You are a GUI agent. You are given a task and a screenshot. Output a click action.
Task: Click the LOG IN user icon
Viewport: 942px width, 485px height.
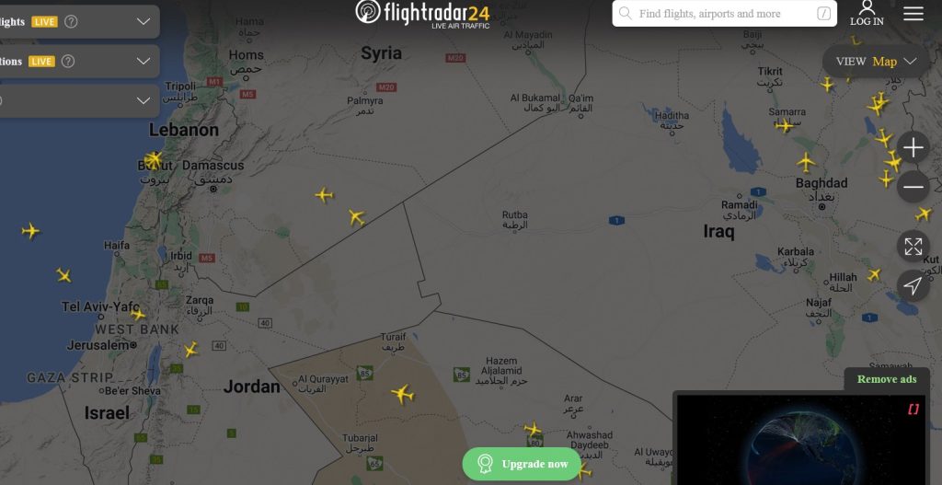[867, 13]
